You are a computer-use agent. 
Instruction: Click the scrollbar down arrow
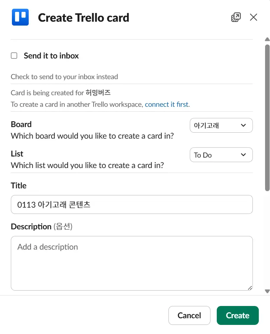267,291
